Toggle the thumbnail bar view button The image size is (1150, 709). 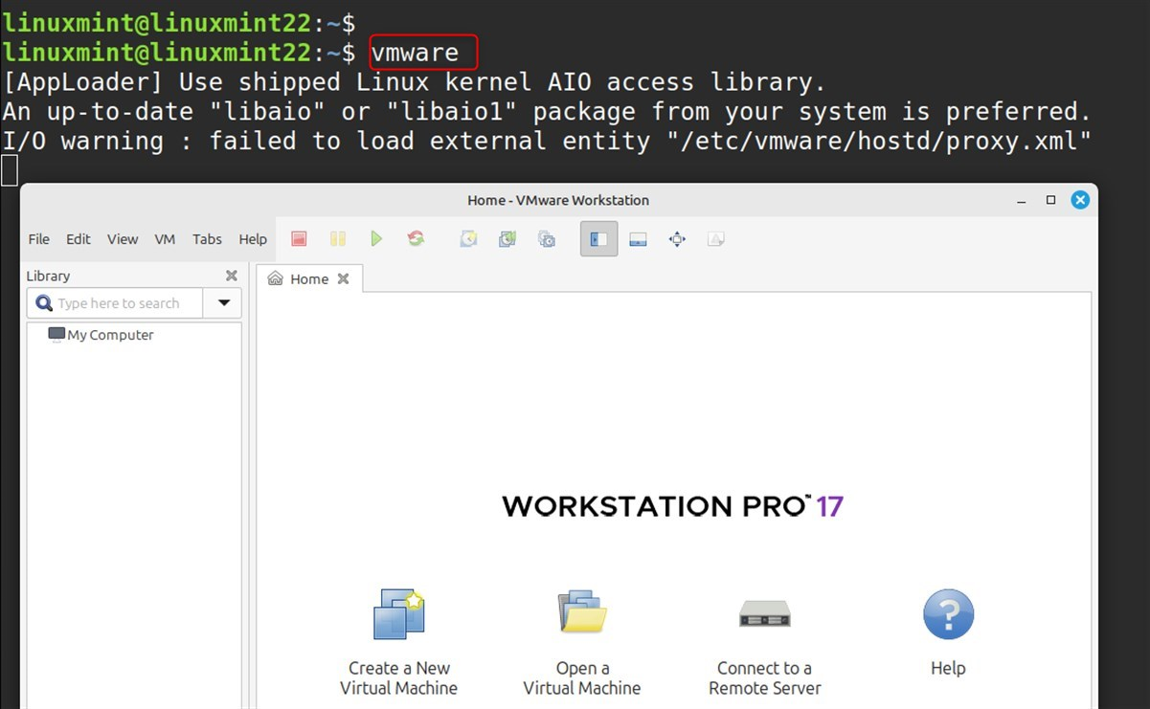(638, 239)
